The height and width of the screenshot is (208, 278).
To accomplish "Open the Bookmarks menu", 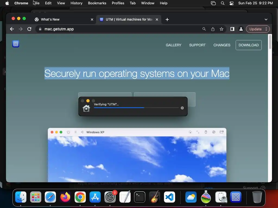I will [x=97, y=3].
